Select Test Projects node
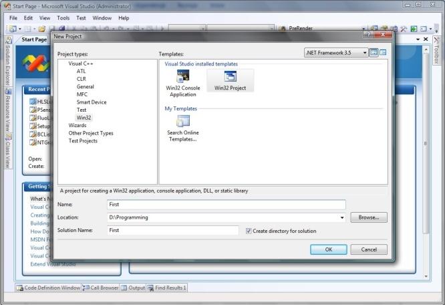The width and height of the screenshot is (445, 305). tap(83, 141)
